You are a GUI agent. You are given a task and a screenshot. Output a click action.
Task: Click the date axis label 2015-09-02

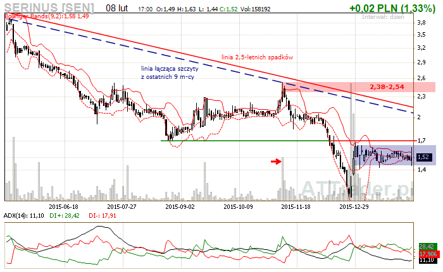coord(180,207)
